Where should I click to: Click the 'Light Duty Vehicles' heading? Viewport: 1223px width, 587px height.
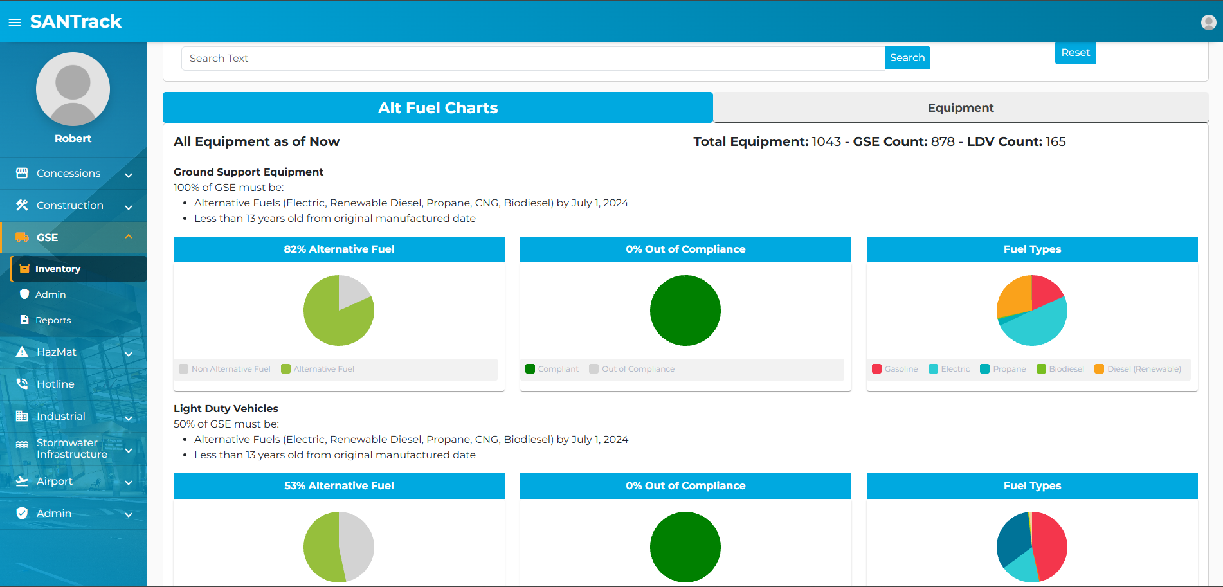coord(226,408)
